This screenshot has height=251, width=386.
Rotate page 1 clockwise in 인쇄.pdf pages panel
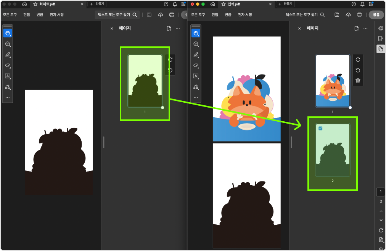click(357, 59)
